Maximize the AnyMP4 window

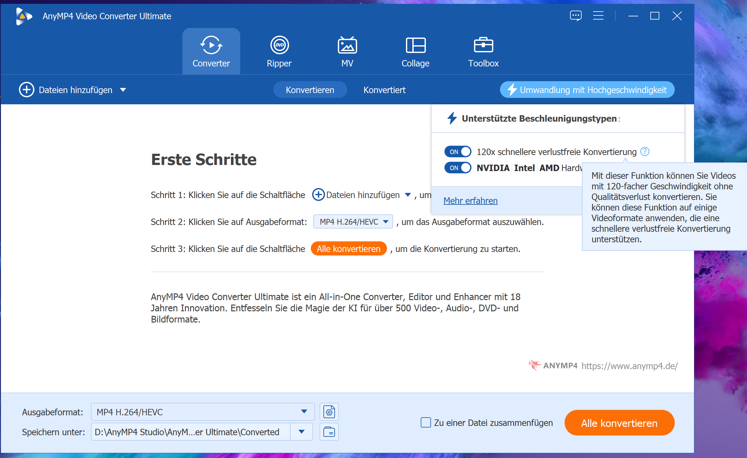655,16
